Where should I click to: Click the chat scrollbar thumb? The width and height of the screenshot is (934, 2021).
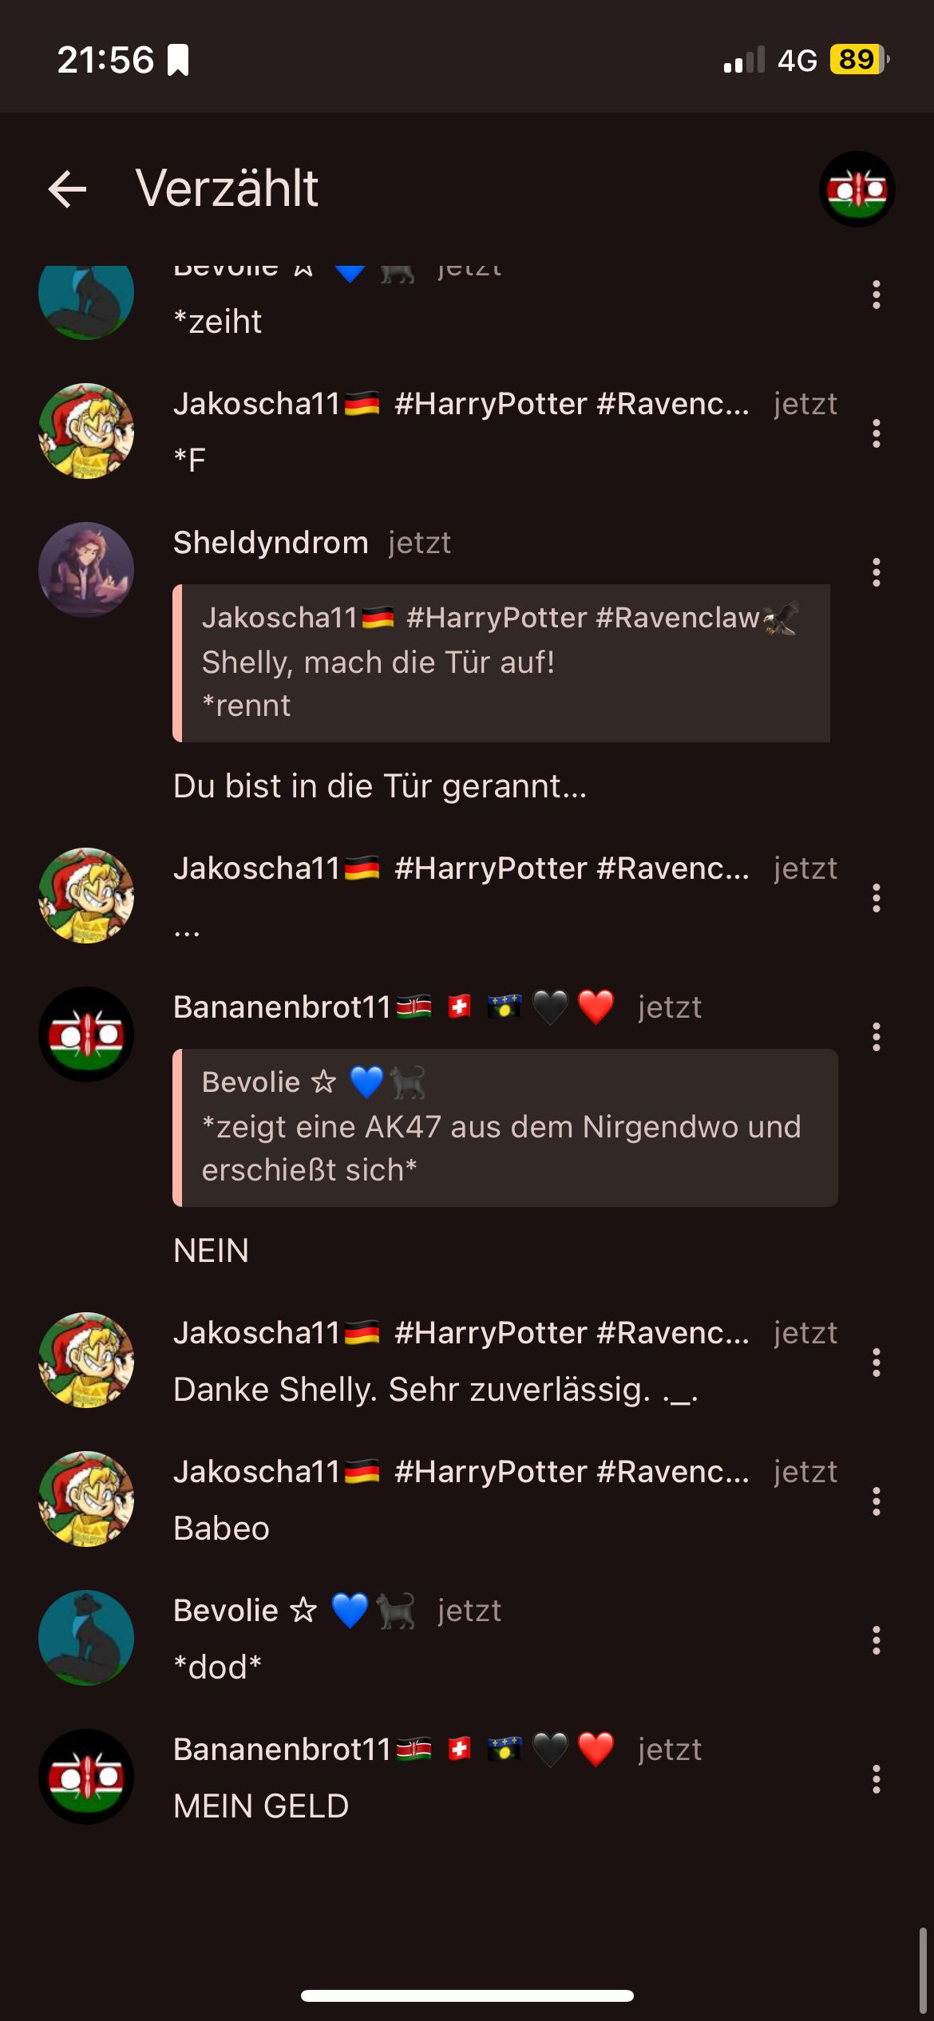point(923,1972)
